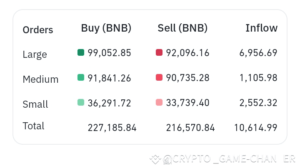Viewport: 300px width, 168px height.
Task: Click the pink Small sell swatch
Action: click(x=159, y=102)
